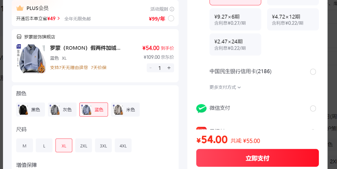Select the 黑色 color swatch
This screenshot has height=169, width=337.
[x=31, y=110]
